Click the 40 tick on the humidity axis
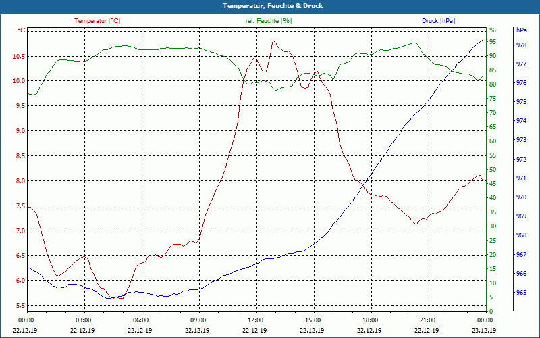 pos(493,198)
